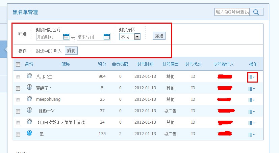Focus the 开始时间 start date field
279x153 pixels.
pyautogui.click(x=49, y=37)
